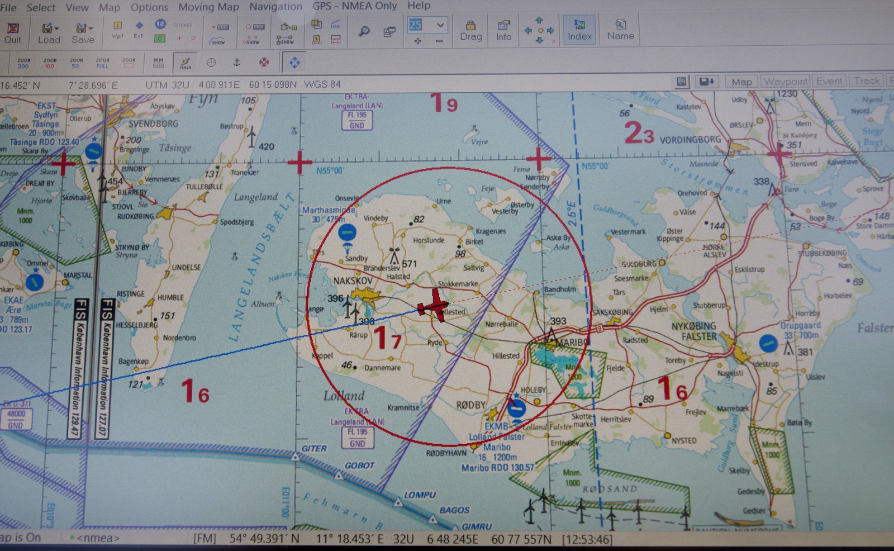Click the ZOOM 50 button
This screenshot has height=551, width=894.
(x=76, y=63)
